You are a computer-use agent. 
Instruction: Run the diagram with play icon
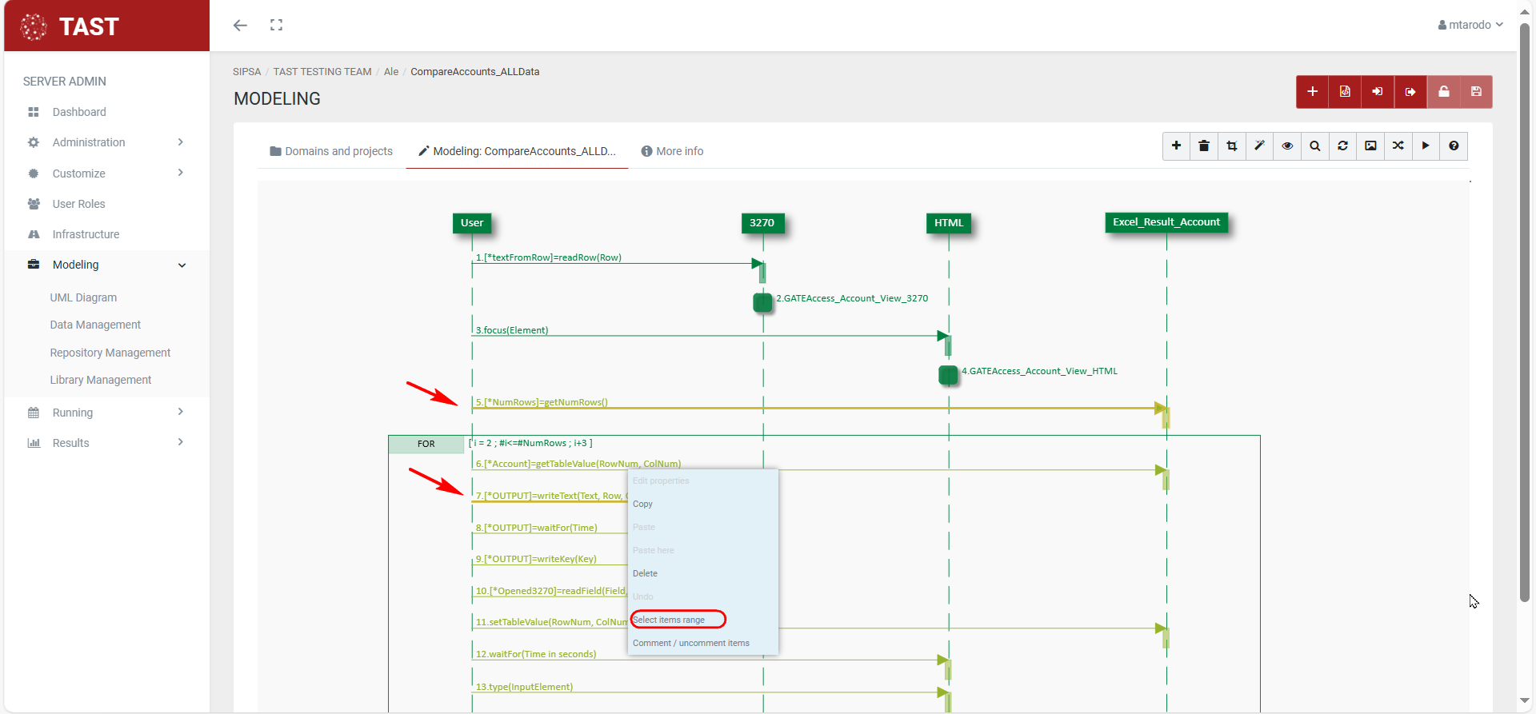pyautogui.click(x=1426, y=146)
